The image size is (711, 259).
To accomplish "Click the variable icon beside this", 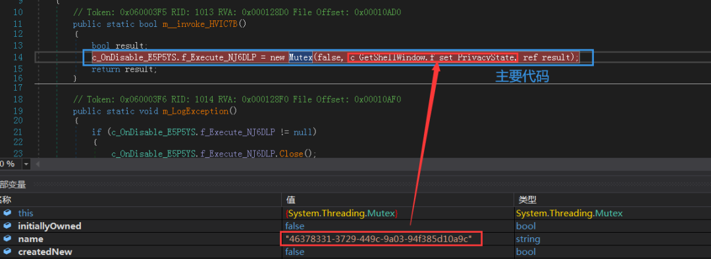I will (7, 213).
